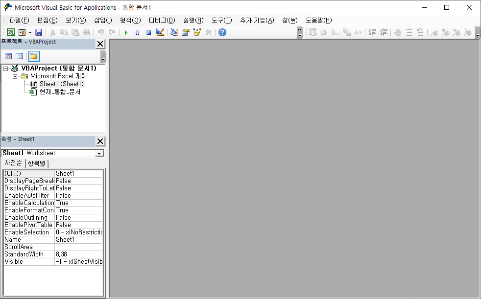Switch to the 사전순 tab
Viewport: 481px width, 299px height.
[13, 163]
